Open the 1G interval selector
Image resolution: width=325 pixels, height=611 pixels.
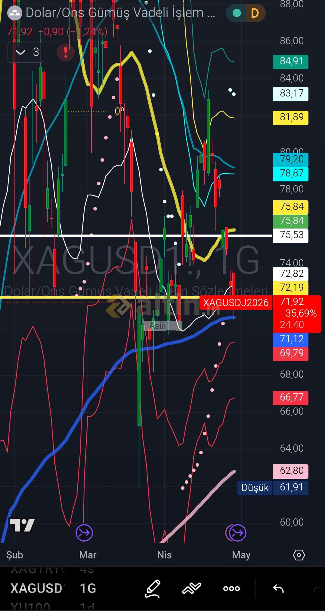tap(88, 588)
